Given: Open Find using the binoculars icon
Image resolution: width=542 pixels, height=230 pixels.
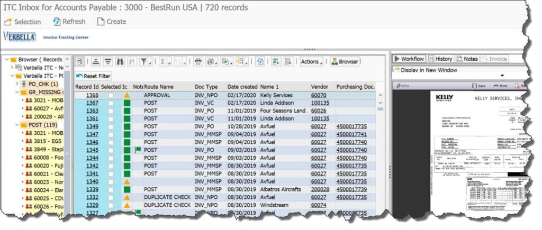Looking at the screenshot, I should (120, 61).
